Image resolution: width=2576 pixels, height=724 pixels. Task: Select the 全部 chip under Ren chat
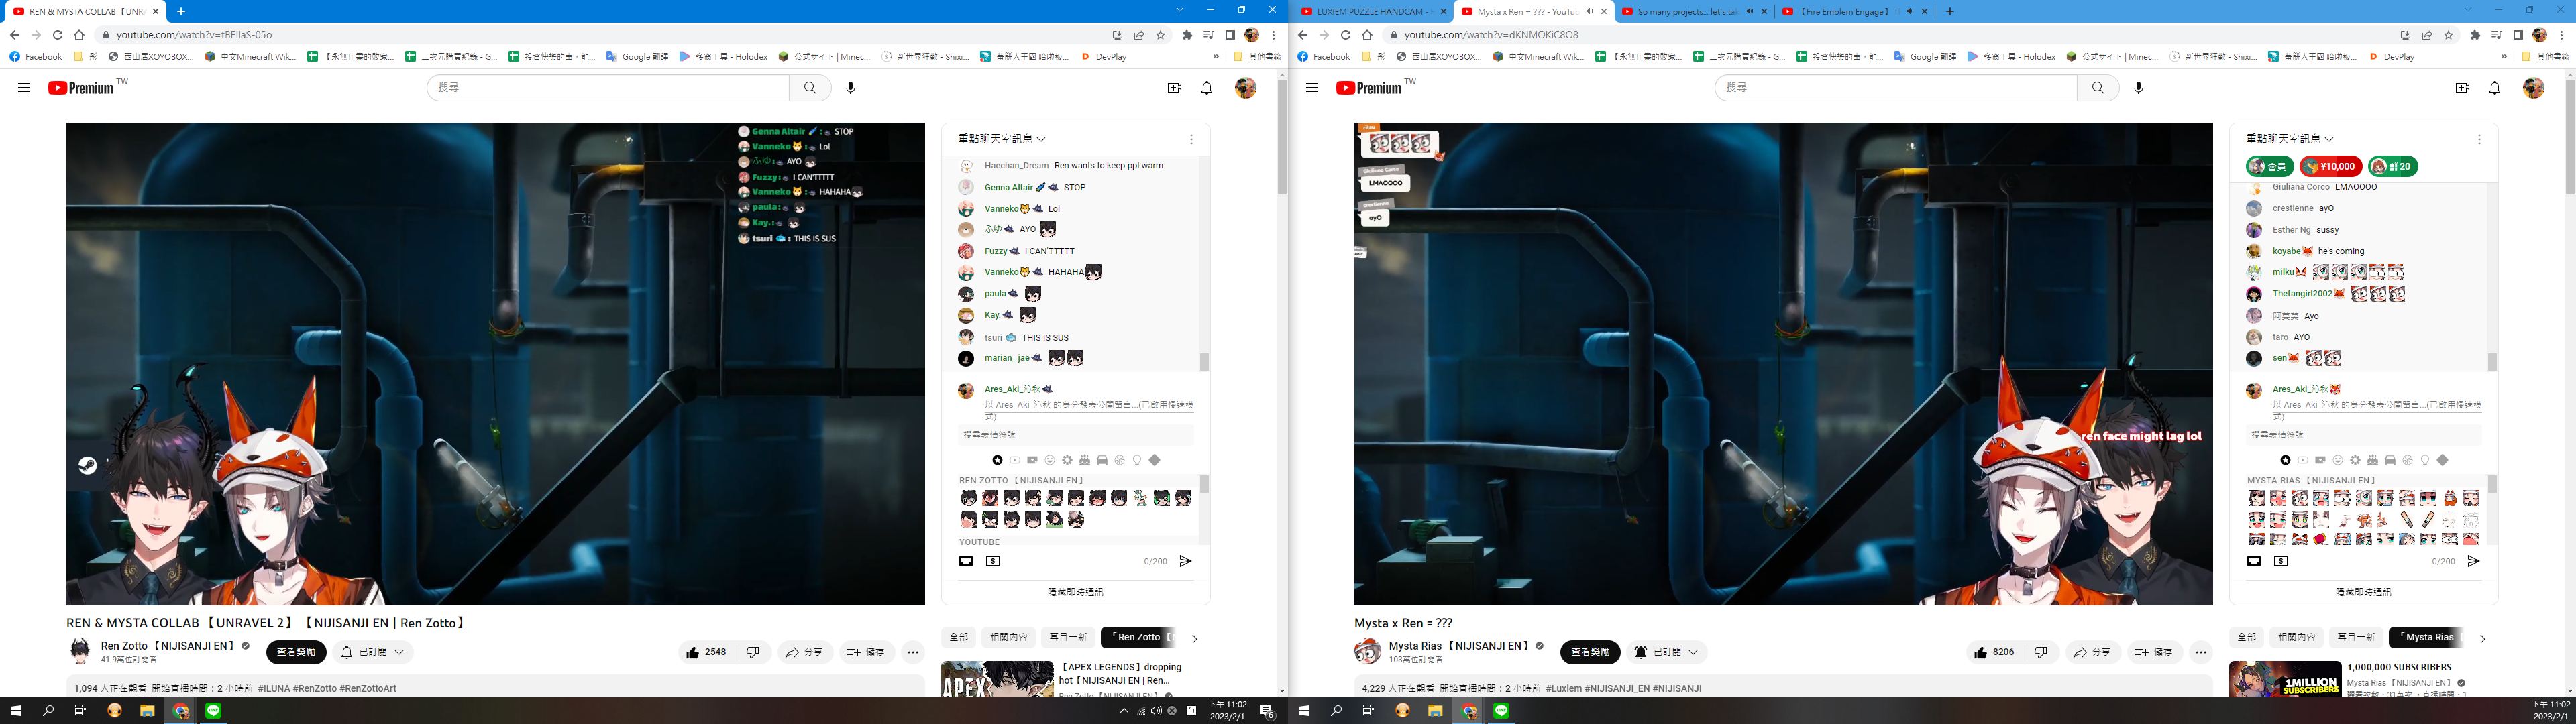tap(959, 637)
